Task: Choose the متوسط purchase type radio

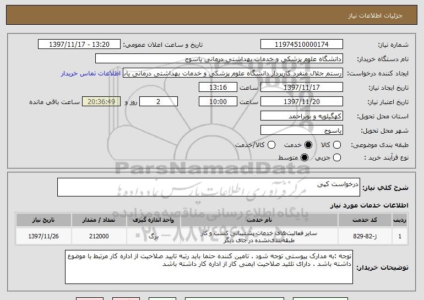Action: coord(304,157)
